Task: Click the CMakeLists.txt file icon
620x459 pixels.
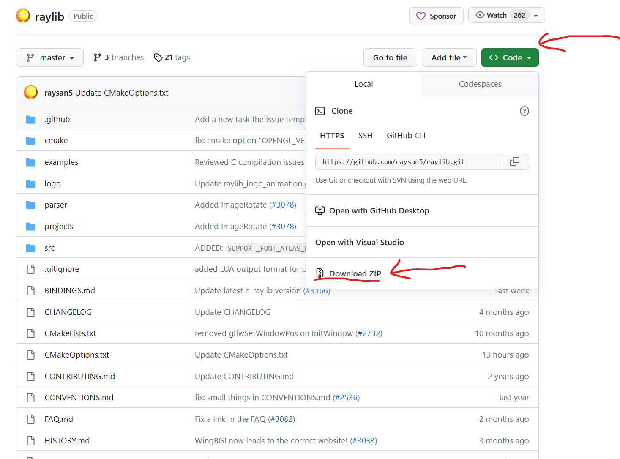Action: [x=30, y=333]
